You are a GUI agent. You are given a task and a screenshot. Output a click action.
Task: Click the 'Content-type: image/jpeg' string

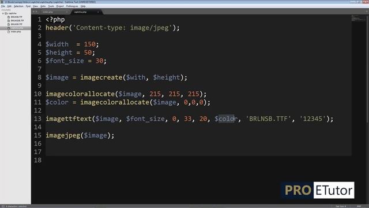click(123, 28)
